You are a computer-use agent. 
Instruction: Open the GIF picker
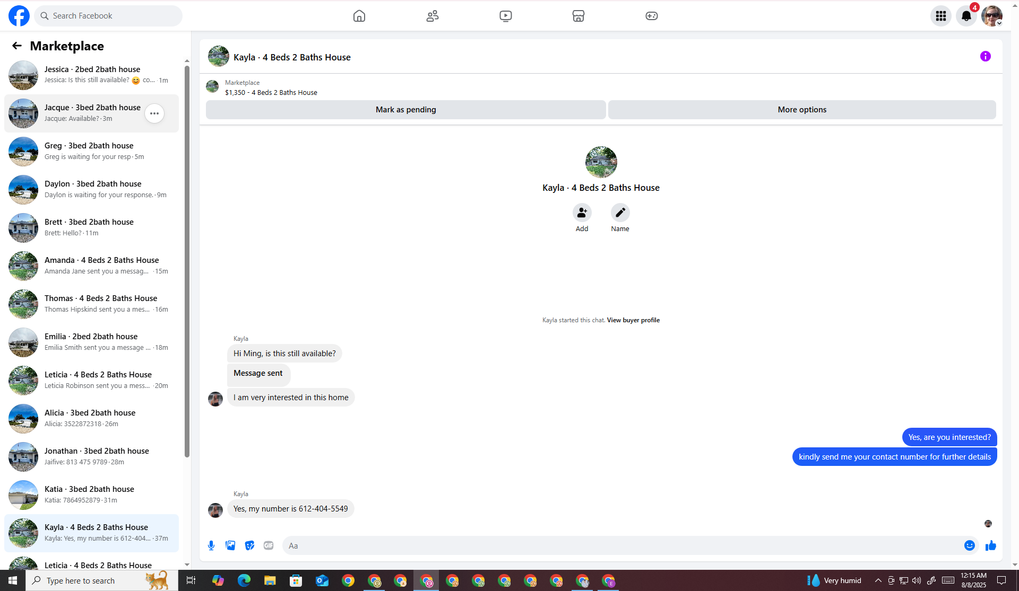(x=269, y=545)
